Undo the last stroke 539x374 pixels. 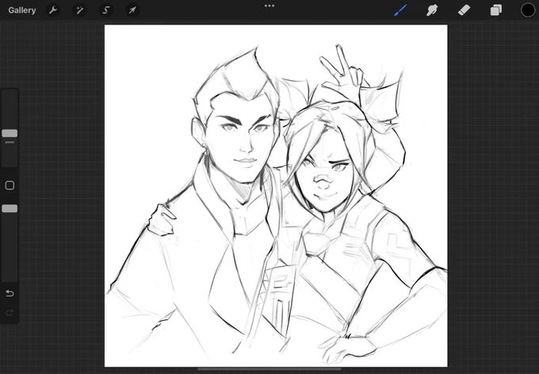(10, 293)
